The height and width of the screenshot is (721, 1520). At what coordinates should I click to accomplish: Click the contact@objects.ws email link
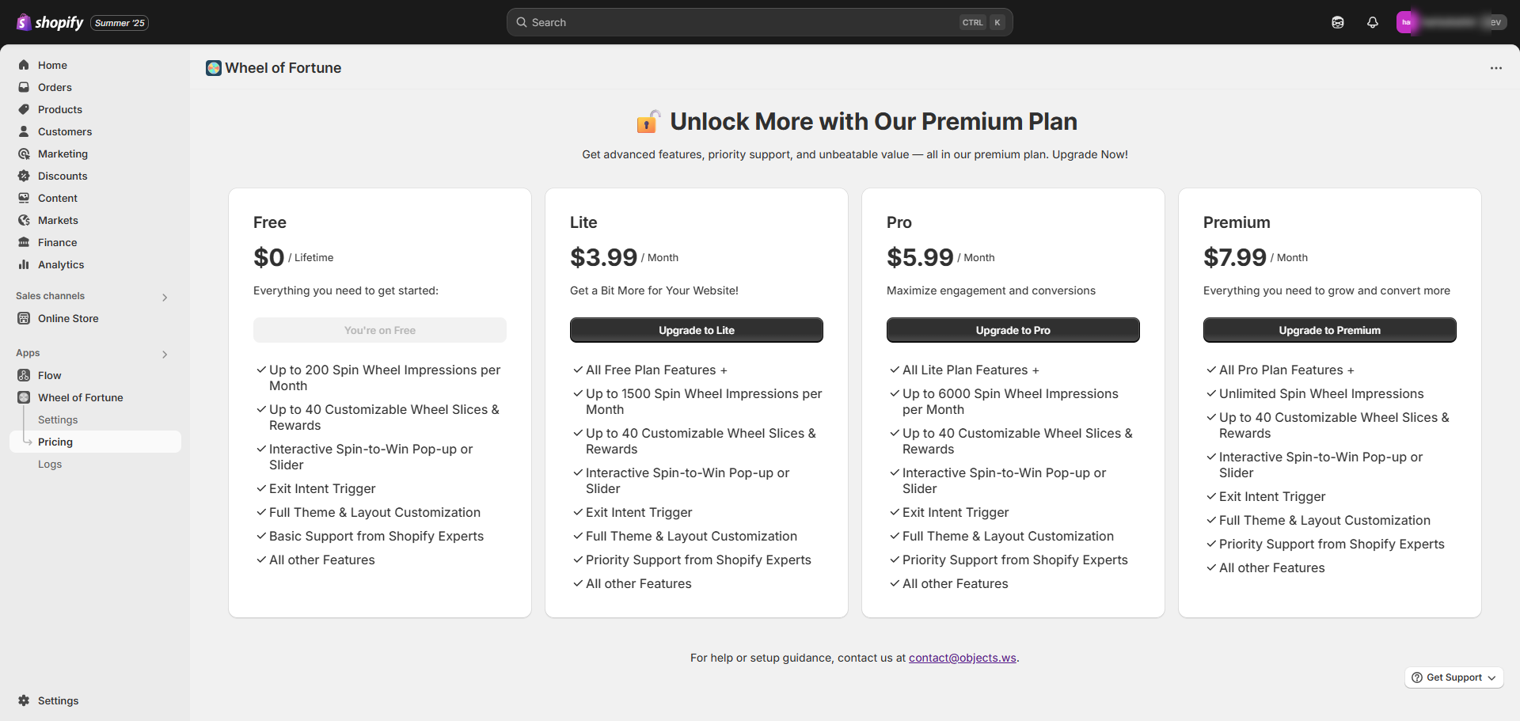(963, 658)
